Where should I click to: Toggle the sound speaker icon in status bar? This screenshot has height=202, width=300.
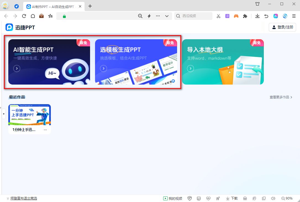pos(273,198)
